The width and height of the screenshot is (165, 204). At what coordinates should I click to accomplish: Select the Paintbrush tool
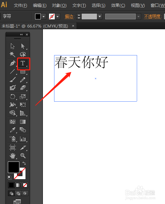coord(13,80)
